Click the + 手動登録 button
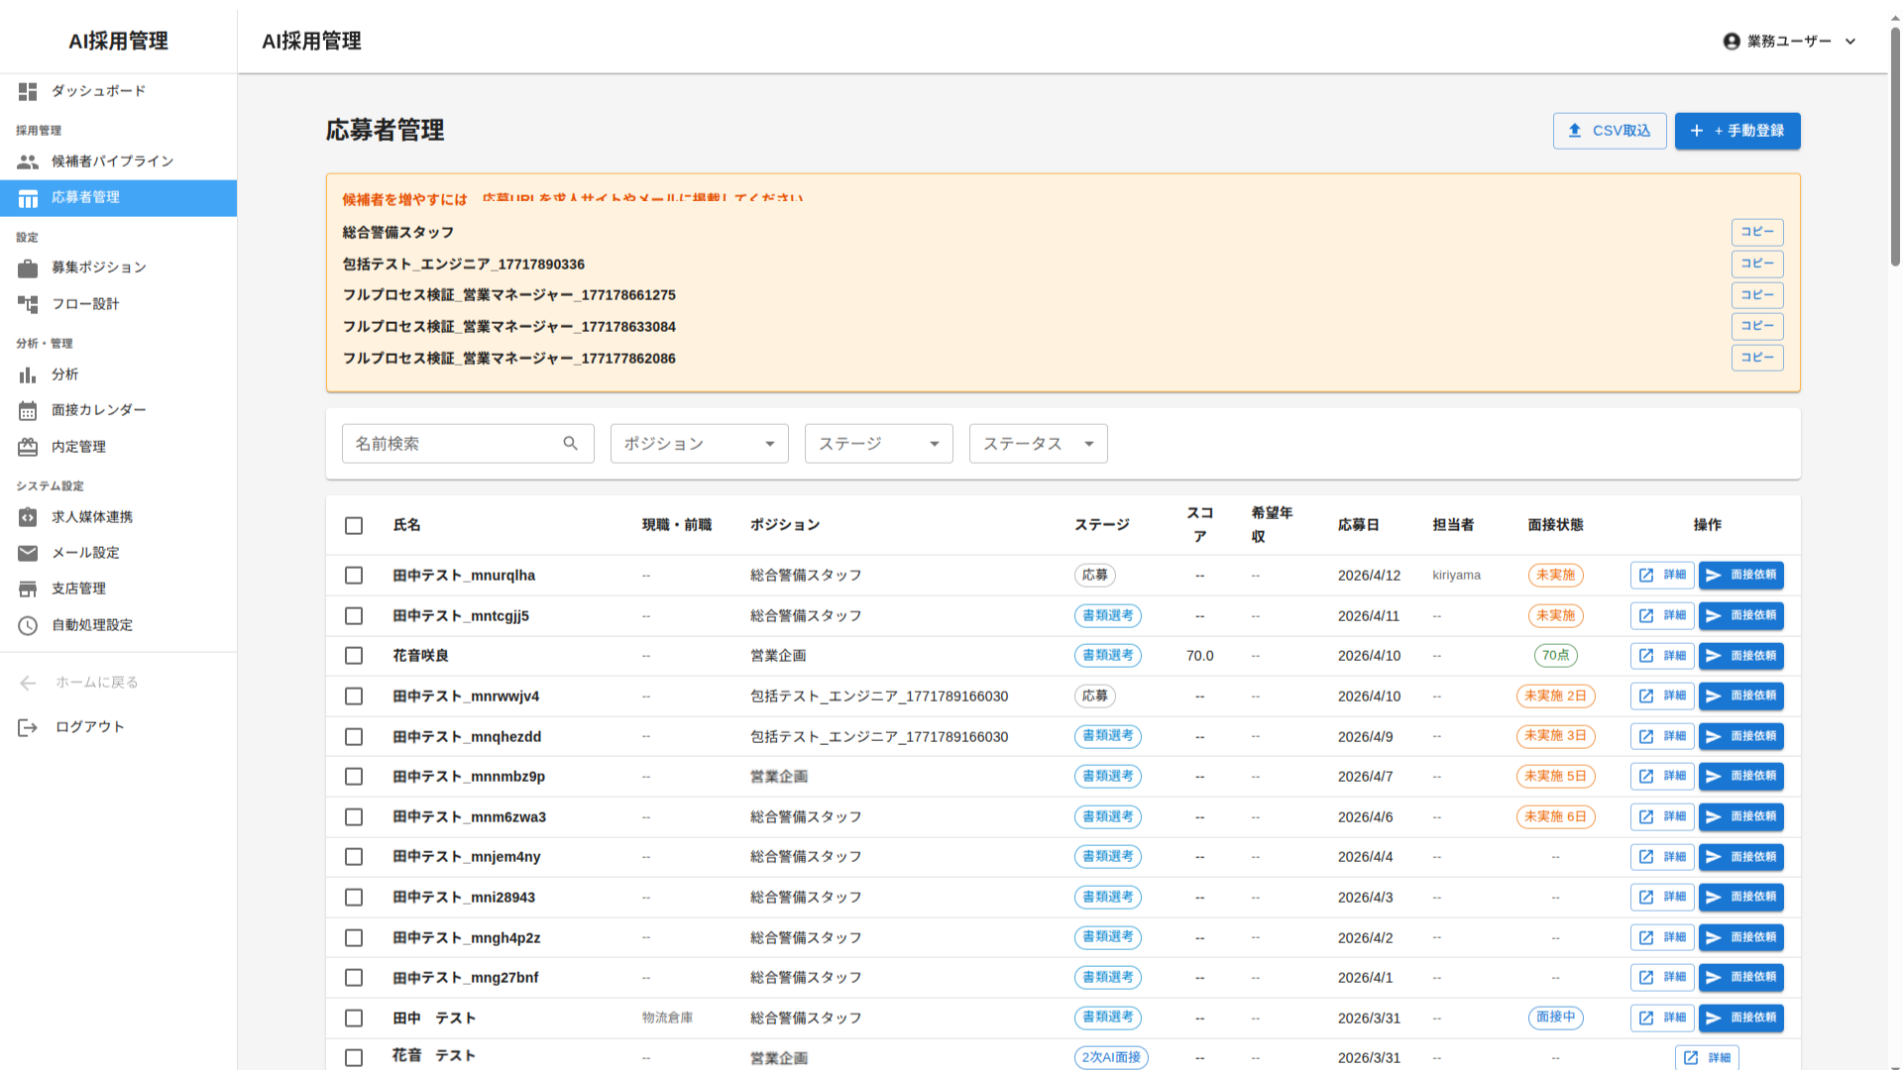The height and width of the screenshot is (1070, 1903). pos(1737,131)
